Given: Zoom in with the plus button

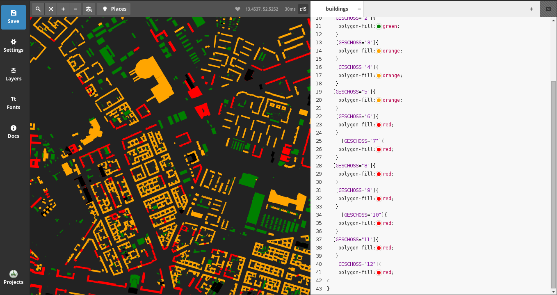Looking at the screenshot, I should [x=63, y=9].
